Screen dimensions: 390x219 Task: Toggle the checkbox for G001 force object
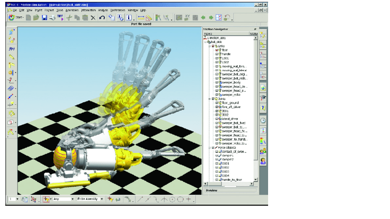click(x=217, y=164)
